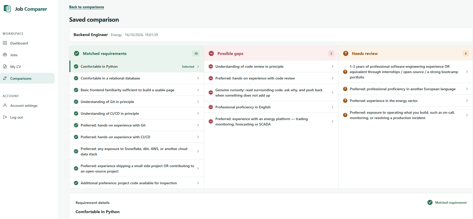Click the Jobs briefcase icon
The height and width of the screenshot is (219, 473).
click(5, 55)
